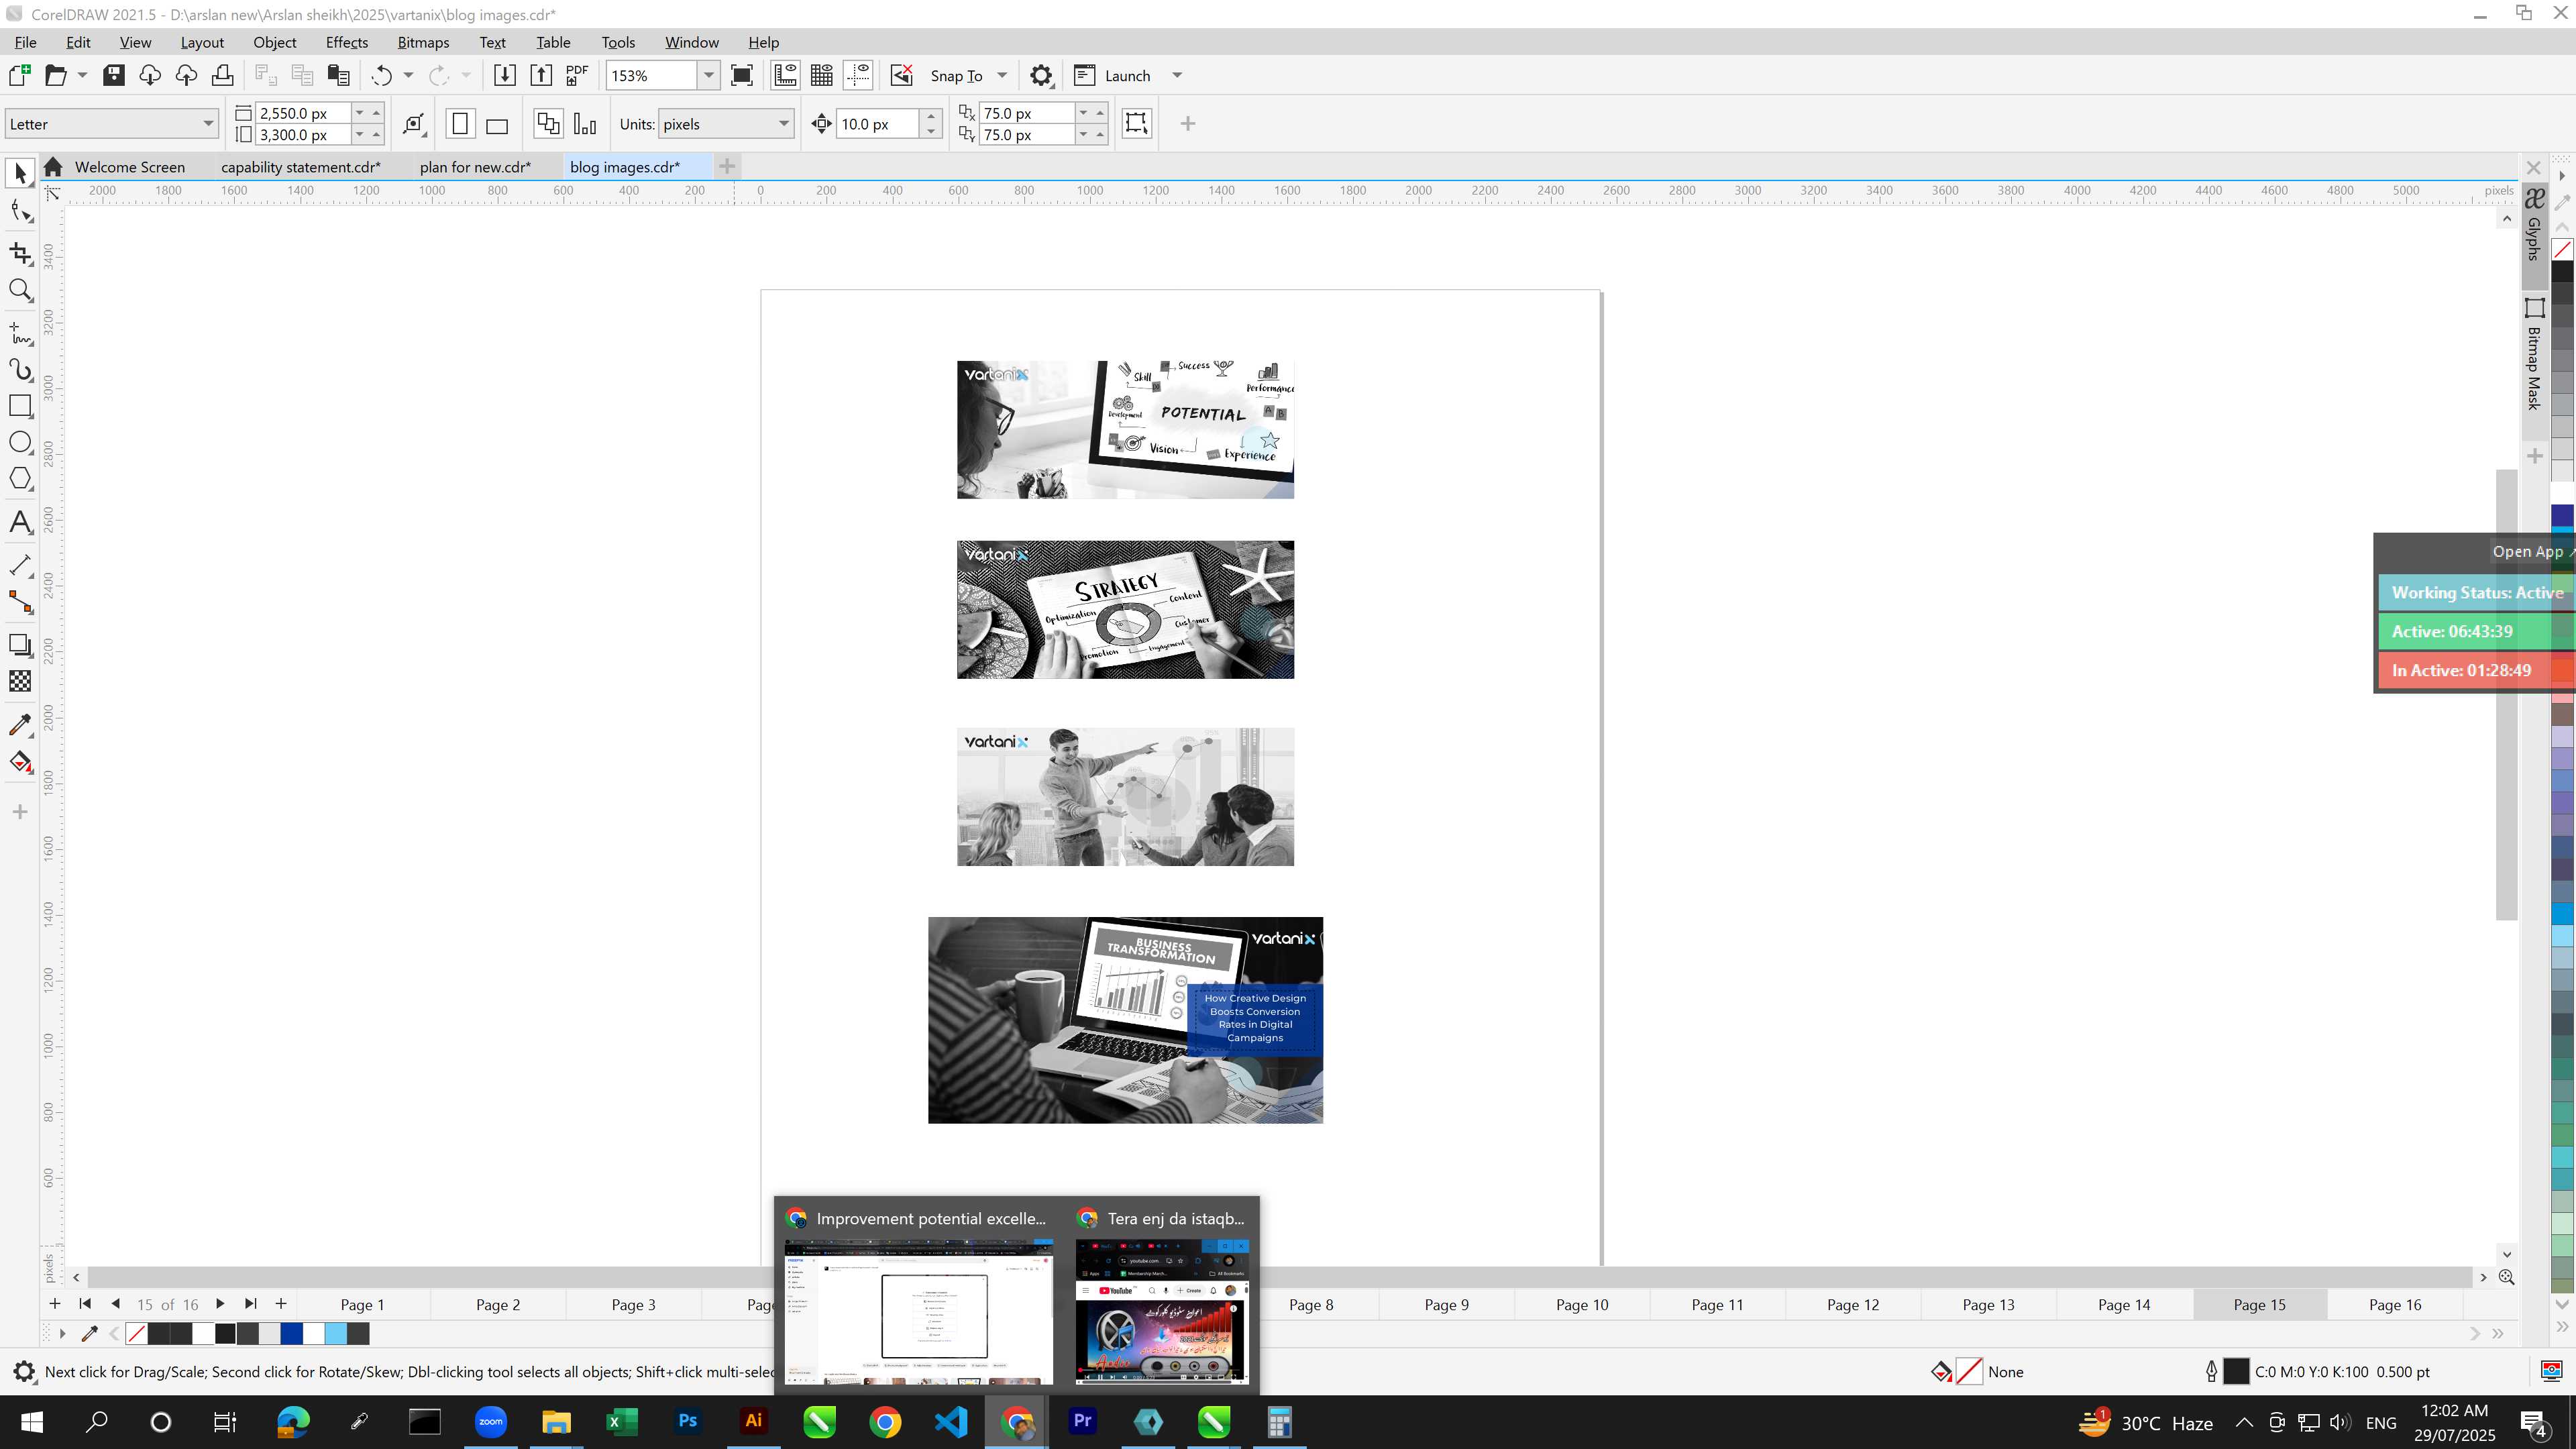2576x1449 pixels.
Task: Increase the nudge distance value
Action: (931, 115)
